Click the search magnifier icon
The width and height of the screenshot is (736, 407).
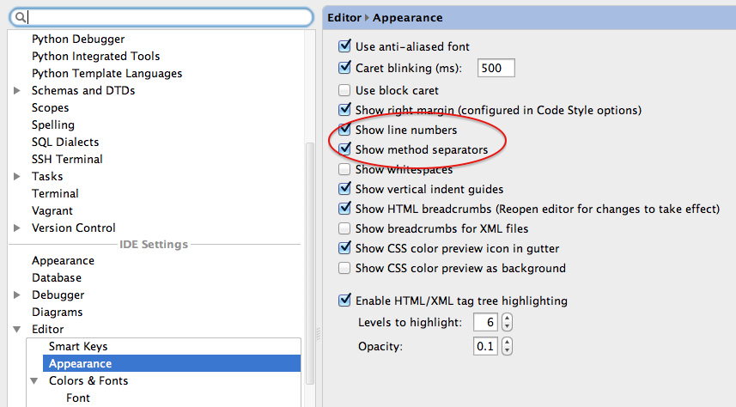[x=21, y=18]
